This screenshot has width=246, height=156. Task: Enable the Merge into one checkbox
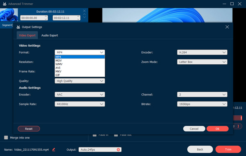[6, 138]
